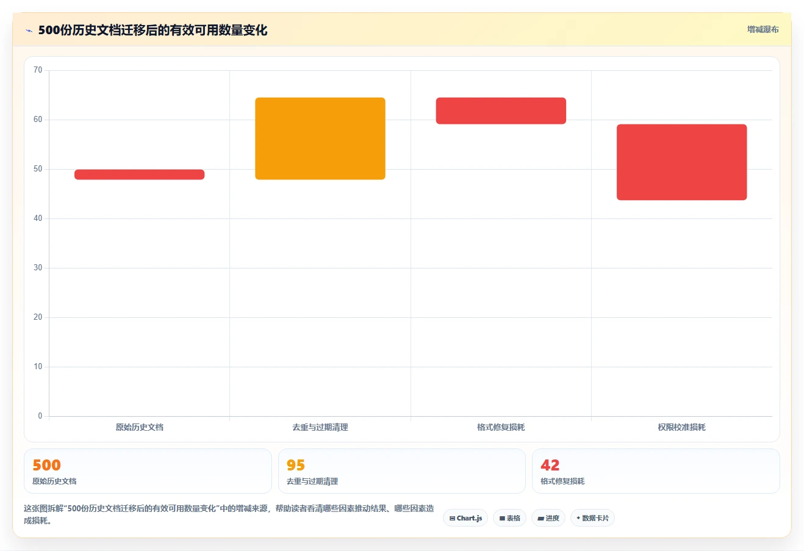The width and height of the screenshot is (804, 551).
Task: Click the red bar for 格式修复损耗
Action: [501, 111]
